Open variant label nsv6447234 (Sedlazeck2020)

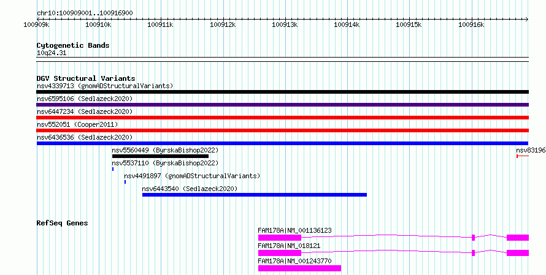pyautogui.click(x=85, y=111)
